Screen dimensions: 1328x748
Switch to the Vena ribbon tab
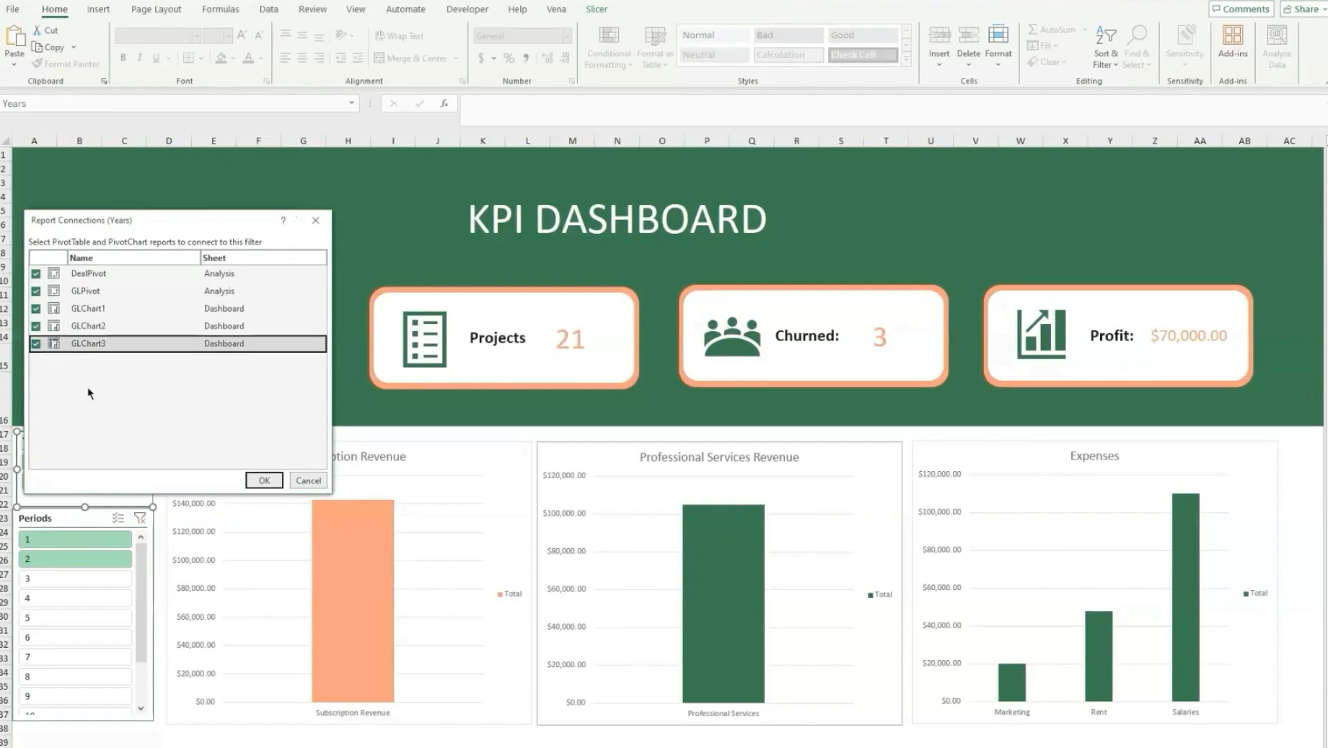(556, 9)
